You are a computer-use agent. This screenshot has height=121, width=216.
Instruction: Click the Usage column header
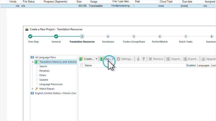coord(94,2)
